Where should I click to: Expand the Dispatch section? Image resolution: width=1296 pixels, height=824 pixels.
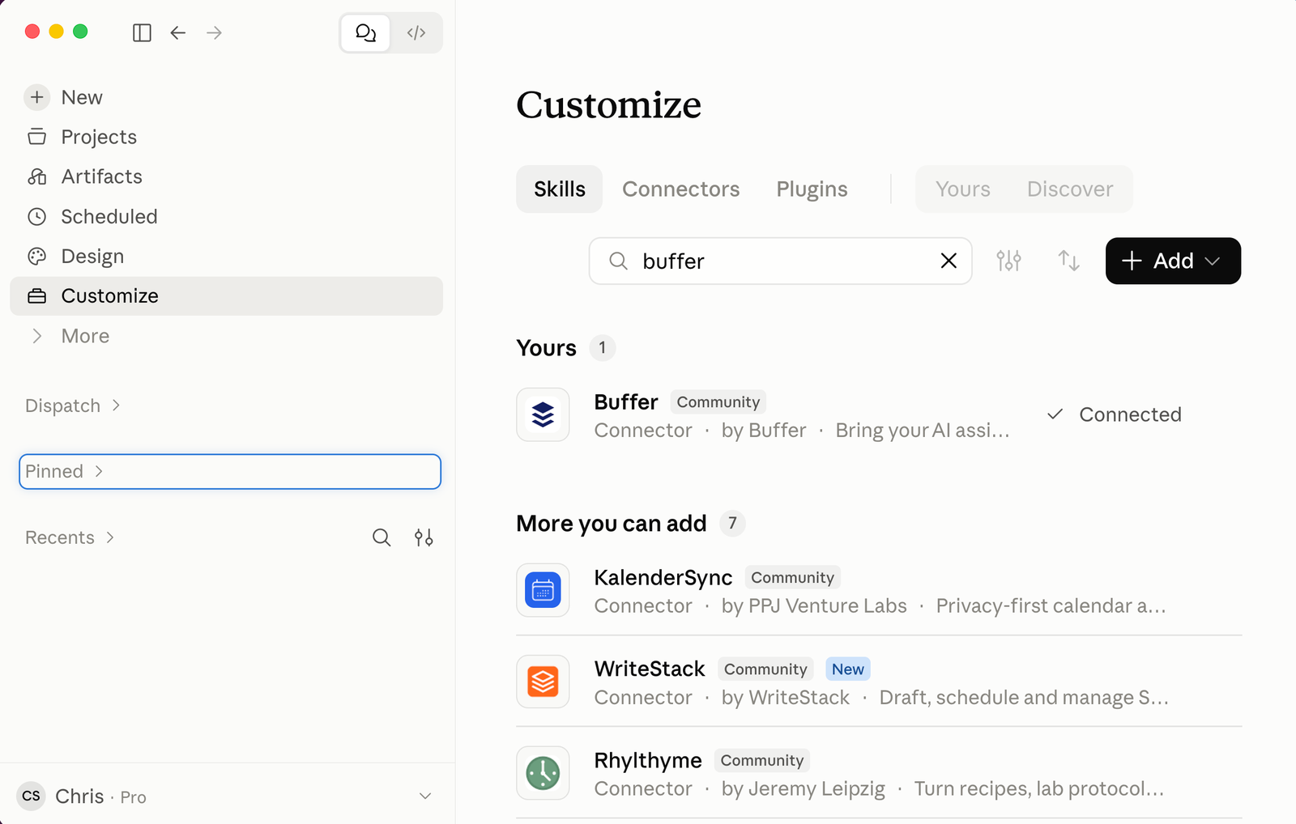pos(73,406)
